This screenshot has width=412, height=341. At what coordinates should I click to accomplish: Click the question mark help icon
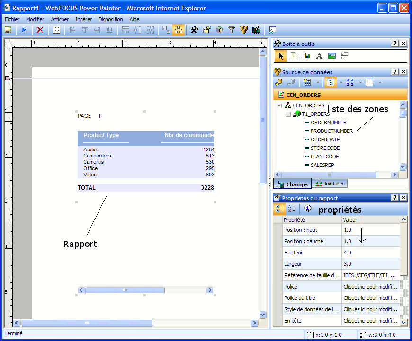pyautogui.click(x=219, y=30)
